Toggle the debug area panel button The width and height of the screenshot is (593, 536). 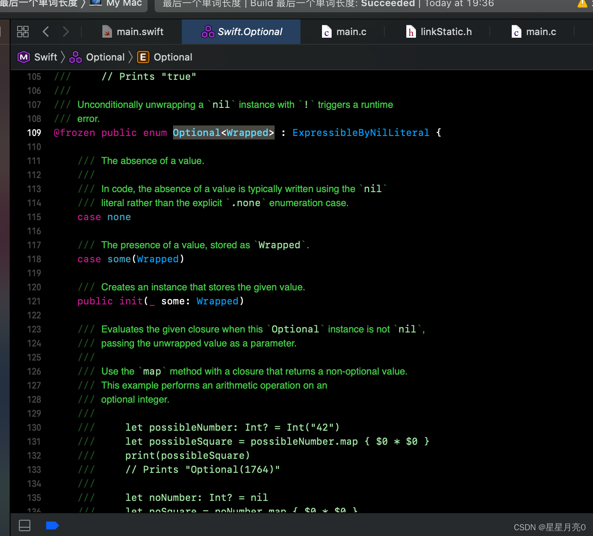(x=25, y=525)
